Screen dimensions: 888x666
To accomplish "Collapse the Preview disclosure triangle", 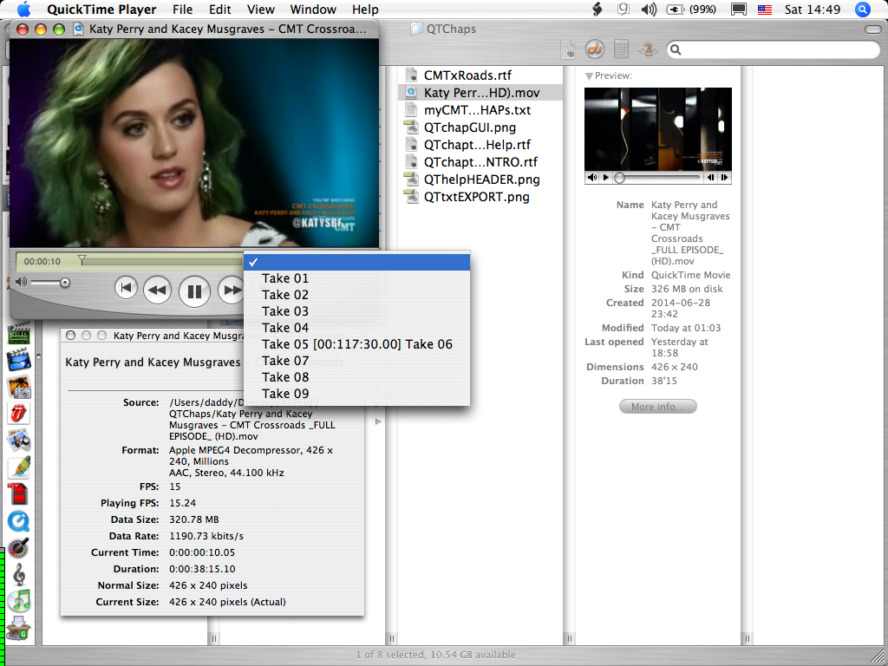I will click(x=589, y=76).
